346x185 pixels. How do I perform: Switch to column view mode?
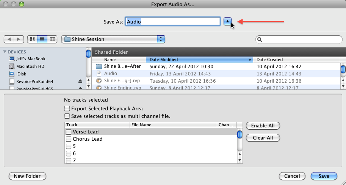pyautogui.click(x=52, y=39)
